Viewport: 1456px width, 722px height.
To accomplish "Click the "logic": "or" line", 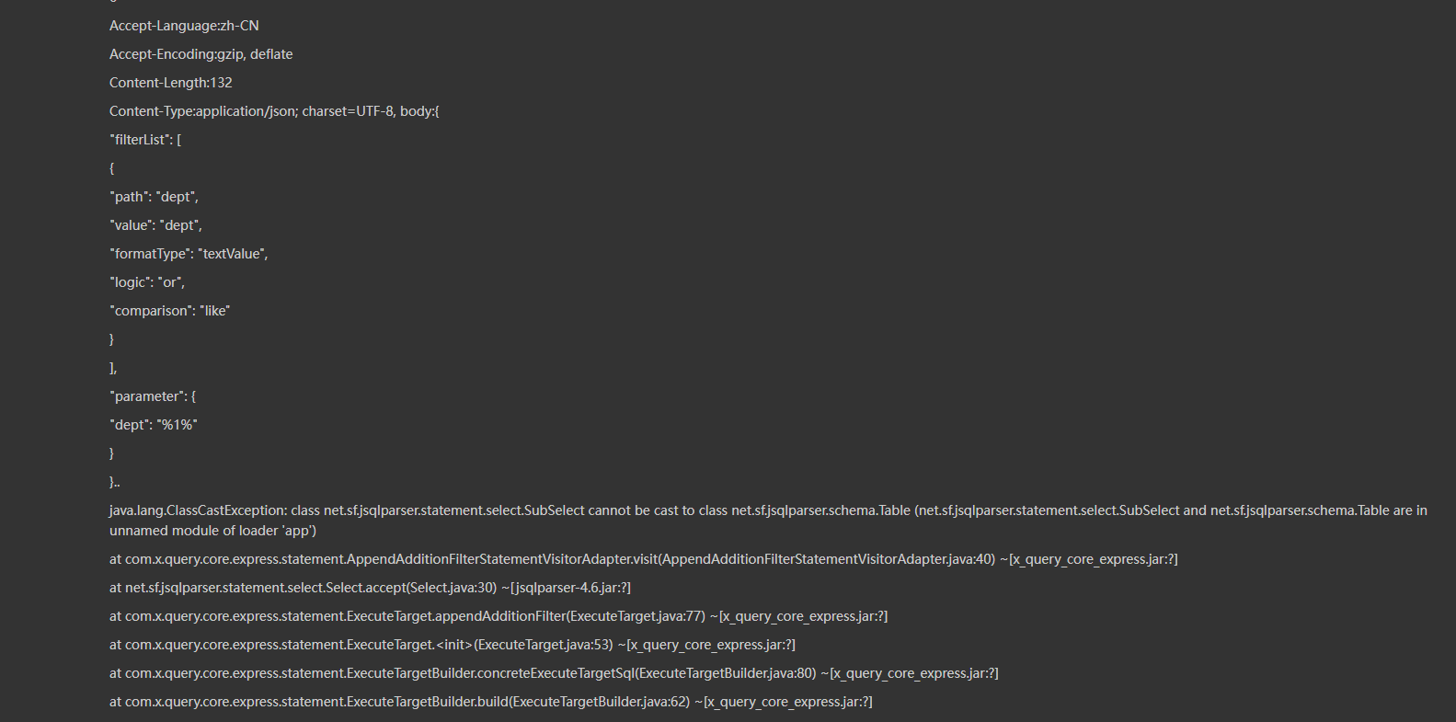I will click(147, 282).
